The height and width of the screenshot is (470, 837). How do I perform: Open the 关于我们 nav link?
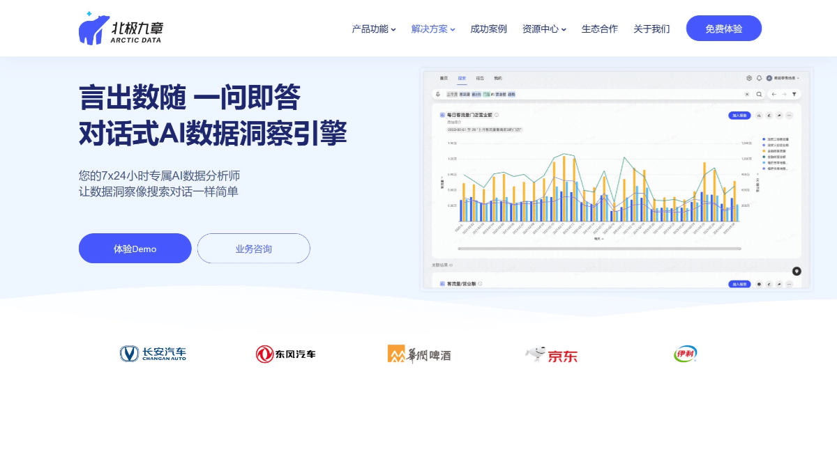point(651,29)
